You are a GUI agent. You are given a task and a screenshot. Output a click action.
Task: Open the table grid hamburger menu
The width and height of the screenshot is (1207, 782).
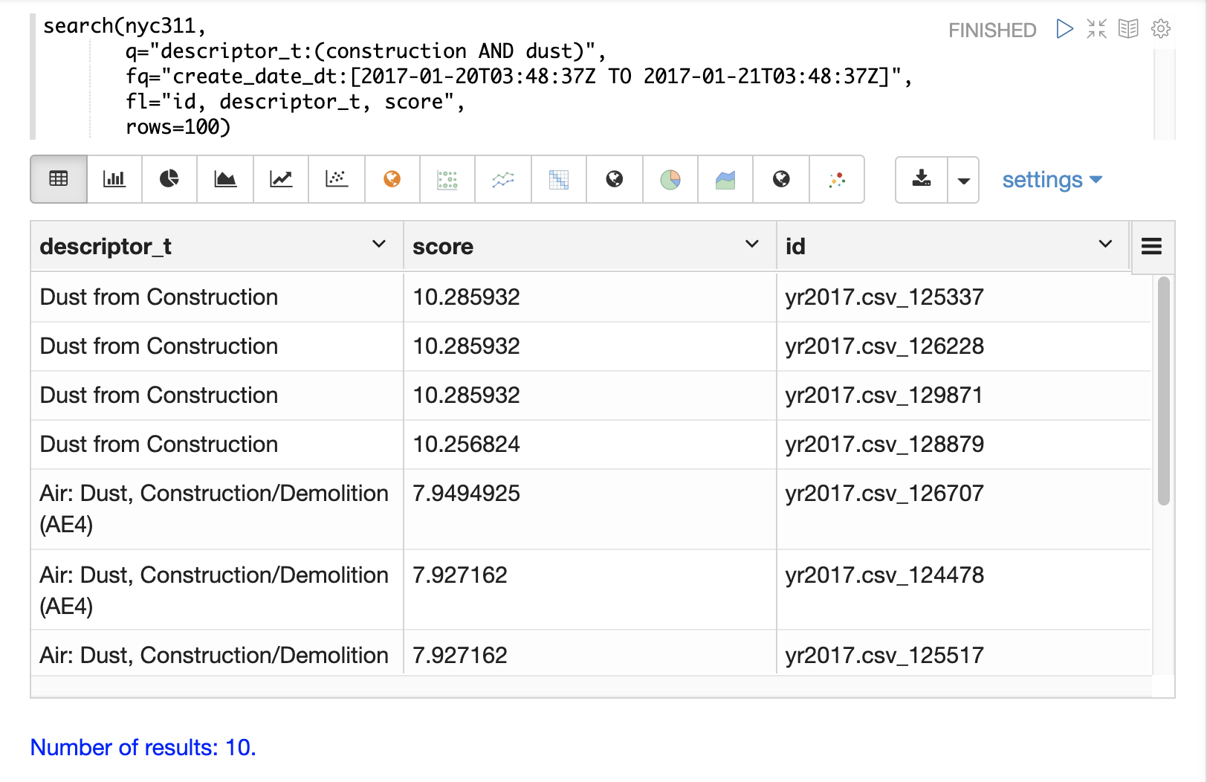[x=1151, y=246]
